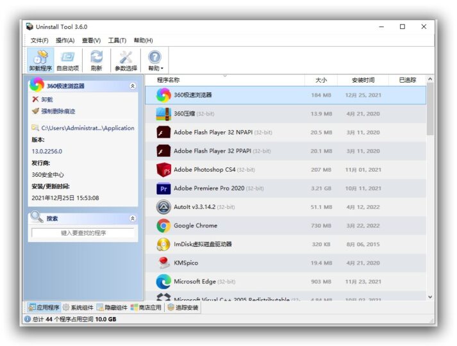Select Google Chrome entry in the list
Image resolution: width=457 pixels, height=346 pixels.
[x=195, y=226]
